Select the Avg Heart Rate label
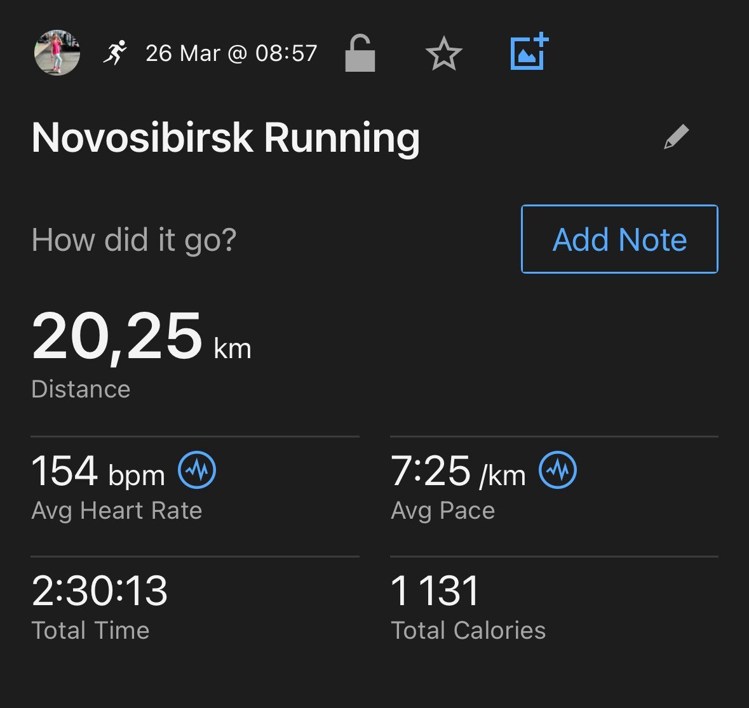Viewport: 749px width, 708px height. click(116, 511)
